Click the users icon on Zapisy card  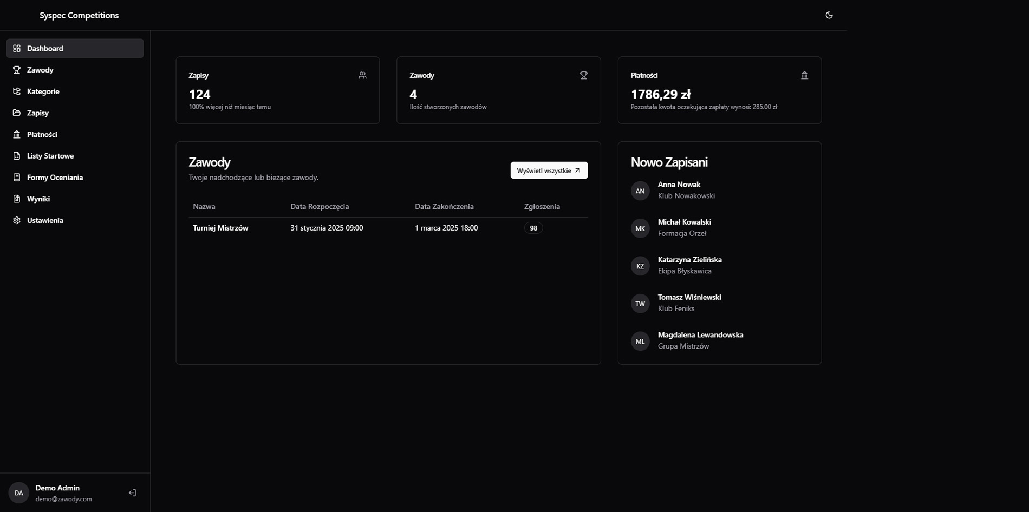(362, 75)
